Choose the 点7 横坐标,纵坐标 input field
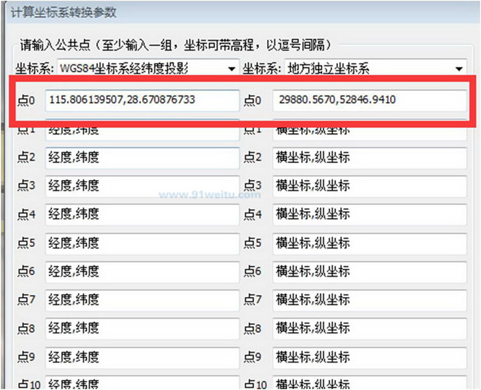481x390 pixels. coord(370,300)
